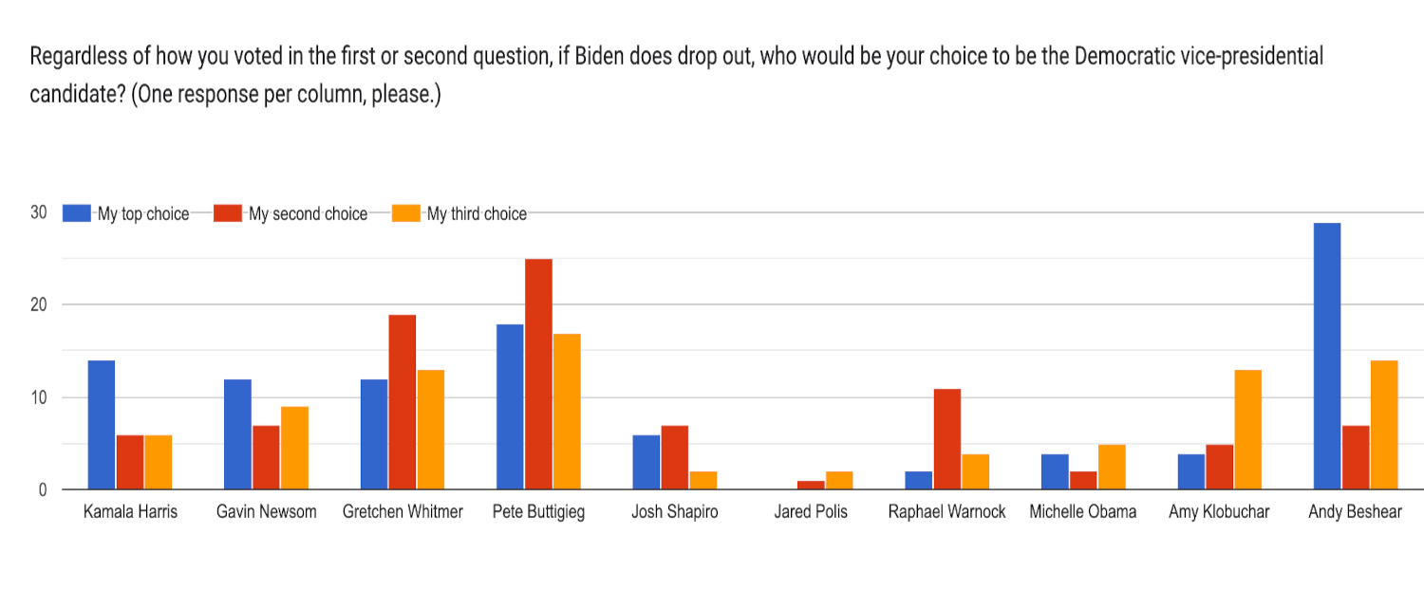Click Gavin Newsom's orange third choice bar
1424x607 pixels.
click(294, 448)
